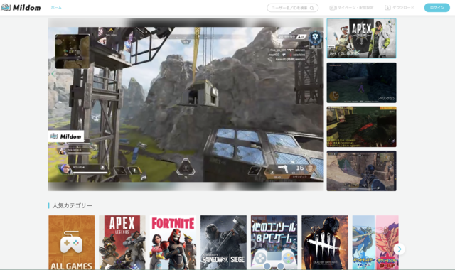Click the 人気カテゴリー heading
The image size is (455, 270).
click(73, 205)
